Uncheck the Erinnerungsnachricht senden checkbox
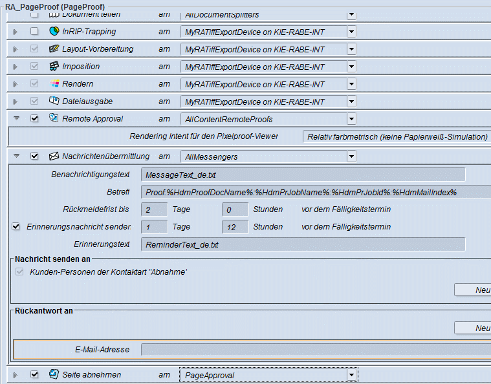Viewport: 491px width, 384px height. (x=16, y=226)
